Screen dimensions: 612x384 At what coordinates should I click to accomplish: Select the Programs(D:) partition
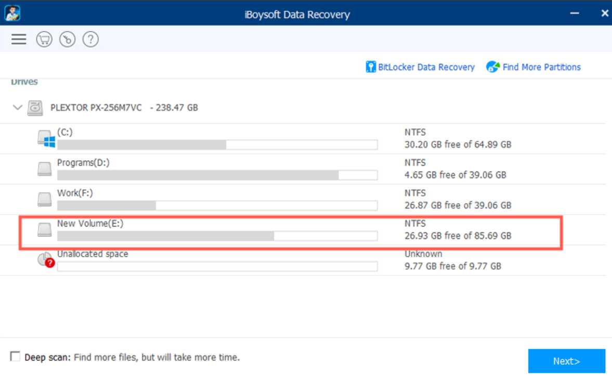[83, 163]
